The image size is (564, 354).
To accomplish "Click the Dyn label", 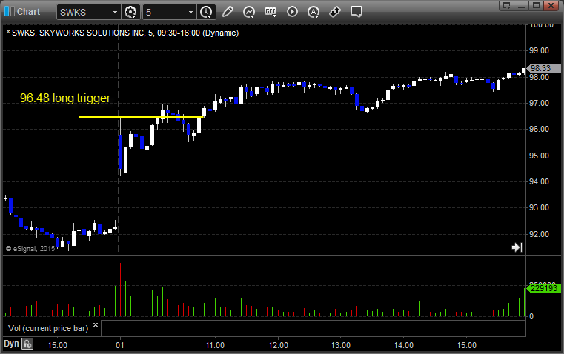I will (x=11, y=344).
